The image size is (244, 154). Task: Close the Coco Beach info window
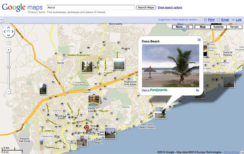pos(199,40)
